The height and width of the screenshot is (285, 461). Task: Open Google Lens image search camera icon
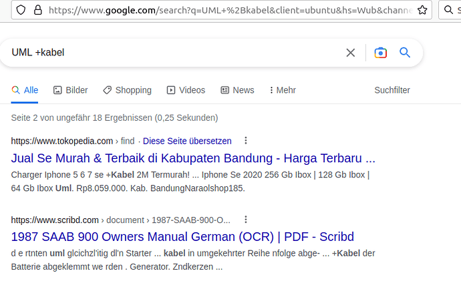pyautogui.click(x=380, y=53)
